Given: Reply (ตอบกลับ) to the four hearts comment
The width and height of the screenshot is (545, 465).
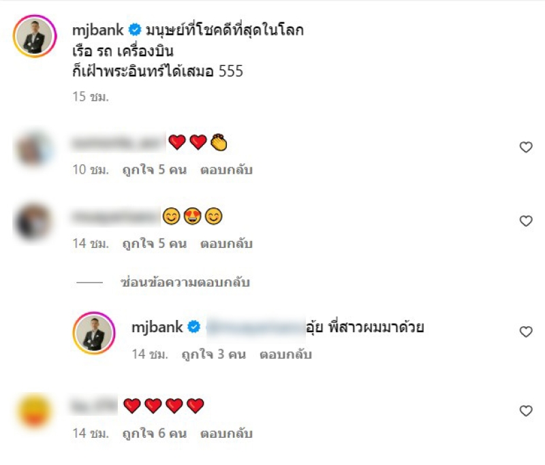Looking at the screenshot, I should (x=226, y=433).
